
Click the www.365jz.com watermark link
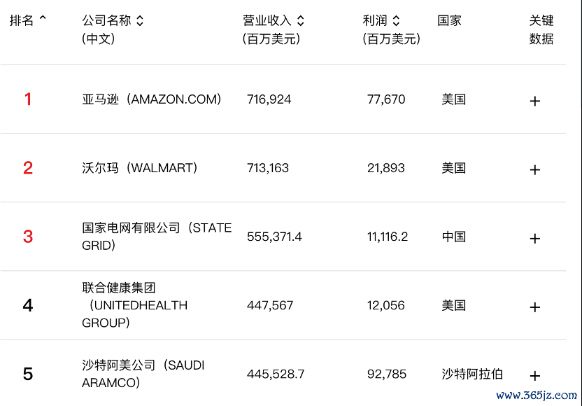click(537, 395)
